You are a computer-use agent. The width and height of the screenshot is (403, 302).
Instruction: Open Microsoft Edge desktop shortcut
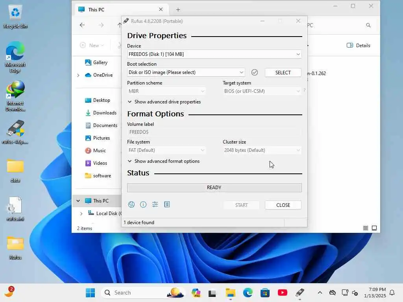[15, 57]
